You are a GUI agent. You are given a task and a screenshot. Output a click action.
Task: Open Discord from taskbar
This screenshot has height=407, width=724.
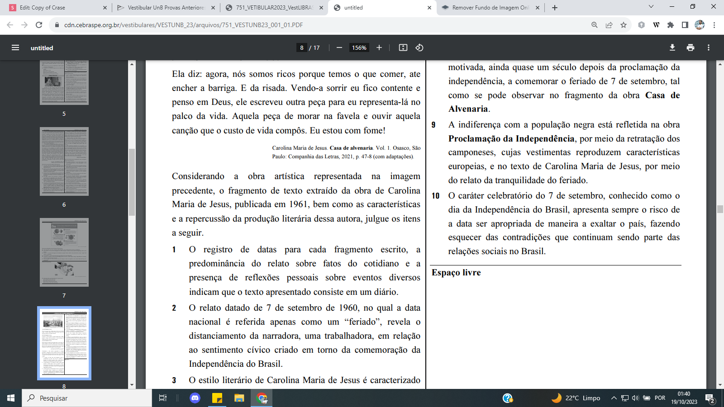point(195,398)
